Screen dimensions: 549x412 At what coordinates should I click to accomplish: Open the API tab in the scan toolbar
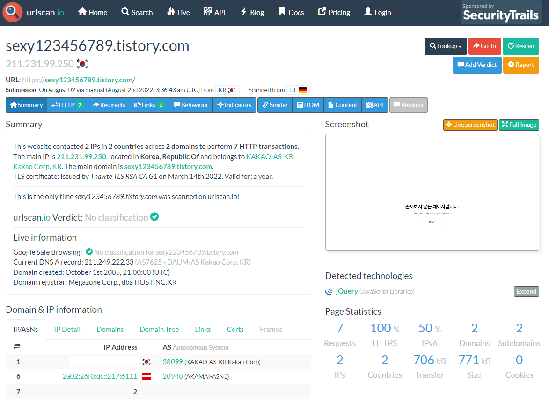[x=374, y=105]
